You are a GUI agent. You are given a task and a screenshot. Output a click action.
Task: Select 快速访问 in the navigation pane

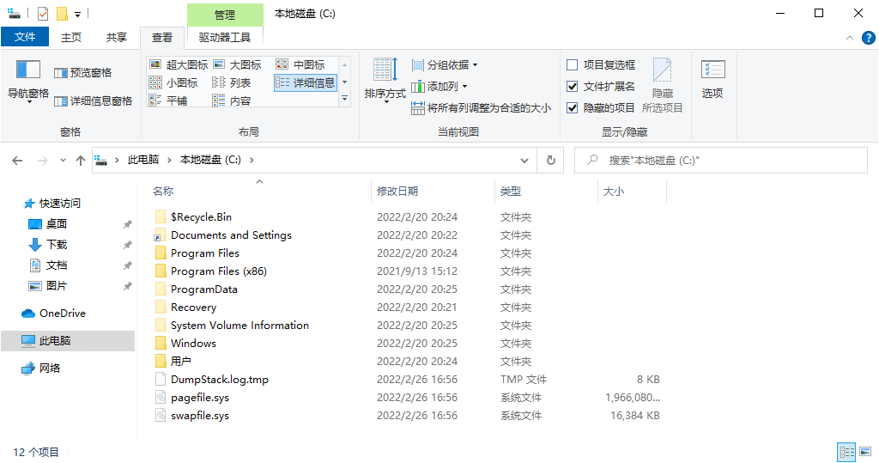(52, 204)
